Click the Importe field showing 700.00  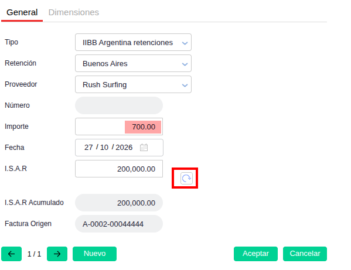click(119, 127)
